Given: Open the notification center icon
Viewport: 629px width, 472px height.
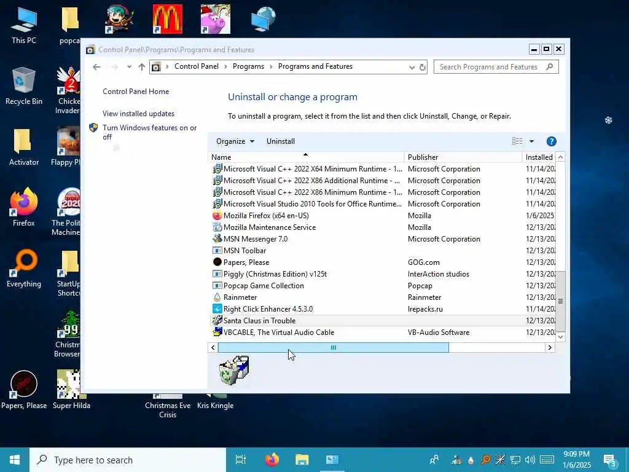Looking at the screenshot, I should click(610, 460).
